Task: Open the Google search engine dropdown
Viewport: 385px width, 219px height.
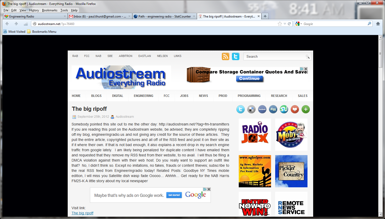Action: [x=298, y=24]
